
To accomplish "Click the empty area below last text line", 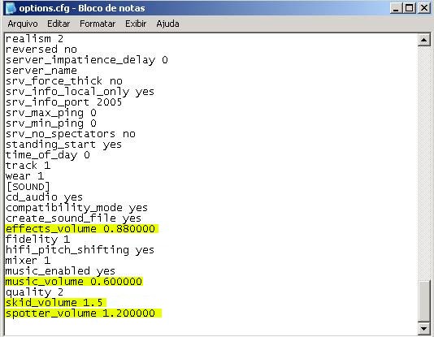I will point(210,327).
